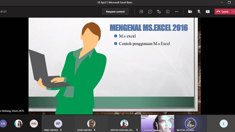Expand the Leave options arrow

[233, 11]
